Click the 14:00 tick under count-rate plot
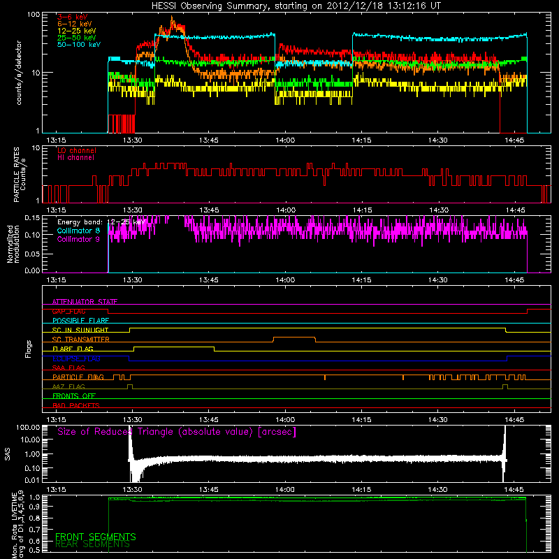The height and width of the screenshot is (559, 559). 285,140
